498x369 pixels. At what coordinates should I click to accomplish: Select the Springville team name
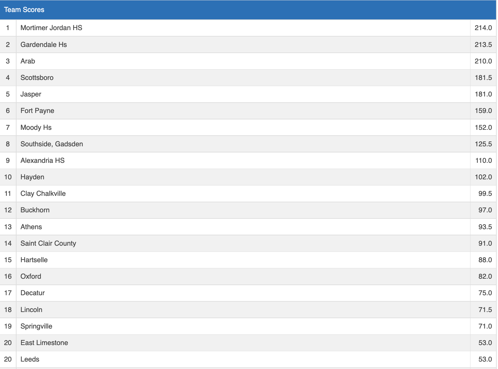pyautogui.click(x=36, y=326)
